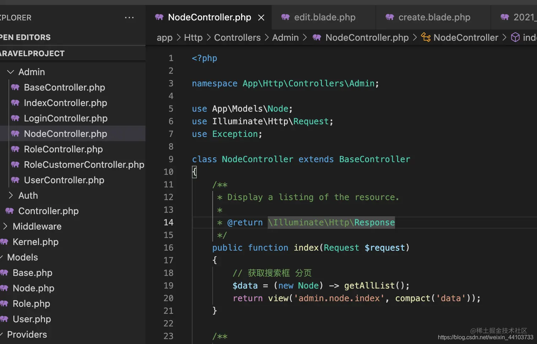Click the PHP icon beside Controller.php
This screenshot has height=344, width=537.
pyautogui.click(x=10, y=211)
